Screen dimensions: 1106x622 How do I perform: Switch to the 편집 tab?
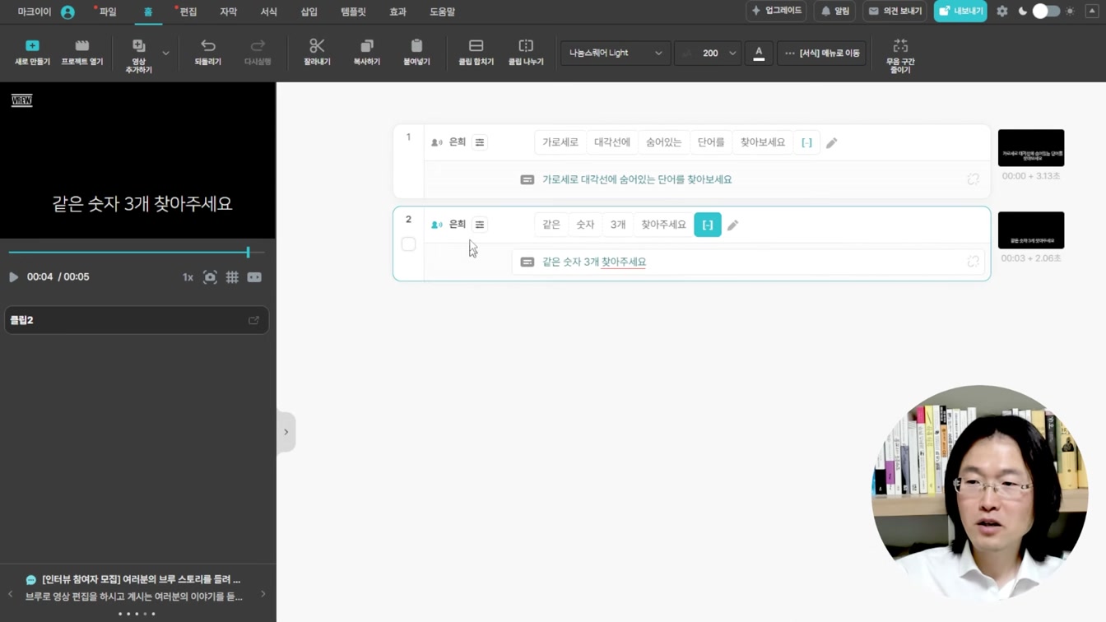point(188,12)
